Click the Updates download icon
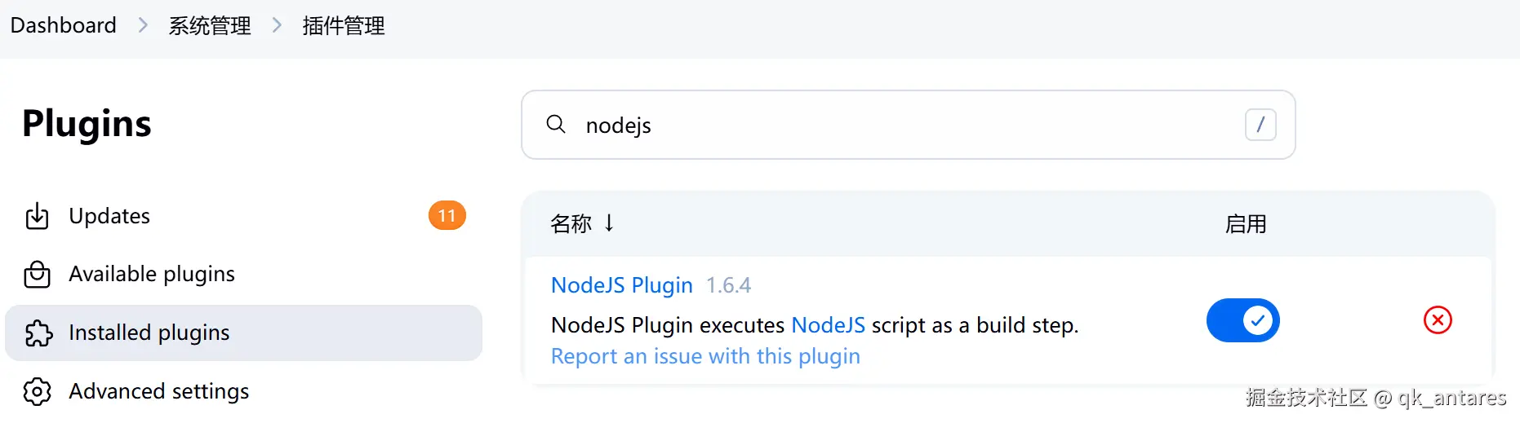Viewport: 1520px width, 423px height. [38, 216]
